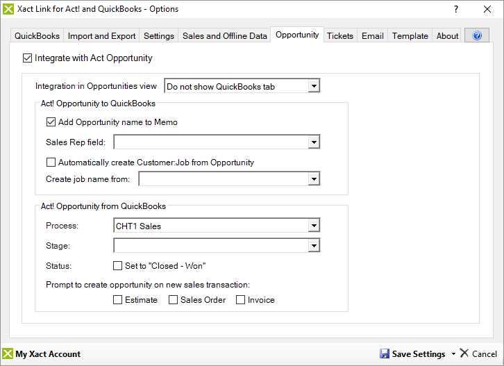Image resolution: width=504 pixels, height=366 pixels.
Task: Tick the Estimate checkbox
Action: point(117,300)
